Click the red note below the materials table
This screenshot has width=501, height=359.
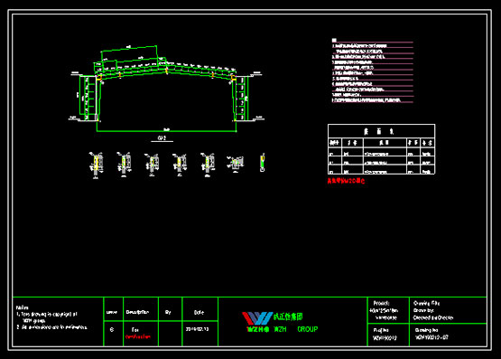click(346, 181)
